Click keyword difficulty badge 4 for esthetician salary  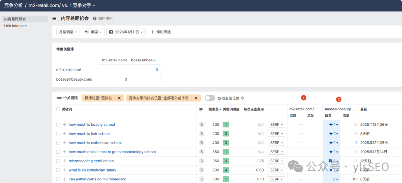[x=226, y=170]
